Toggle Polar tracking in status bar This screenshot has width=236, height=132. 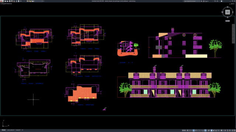196,131
